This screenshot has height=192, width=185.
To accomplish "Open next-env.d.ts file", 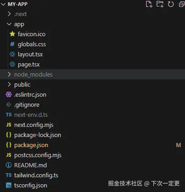I will click(x=31, y=115).
